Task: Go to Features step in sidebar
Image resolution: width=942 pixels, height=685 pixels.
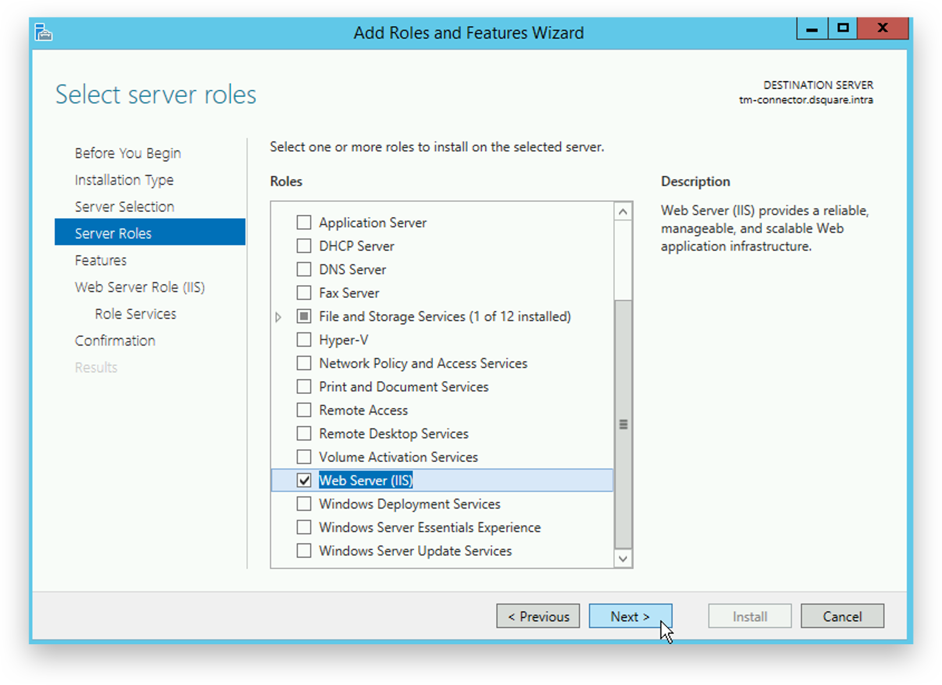Action: [101, 260]
